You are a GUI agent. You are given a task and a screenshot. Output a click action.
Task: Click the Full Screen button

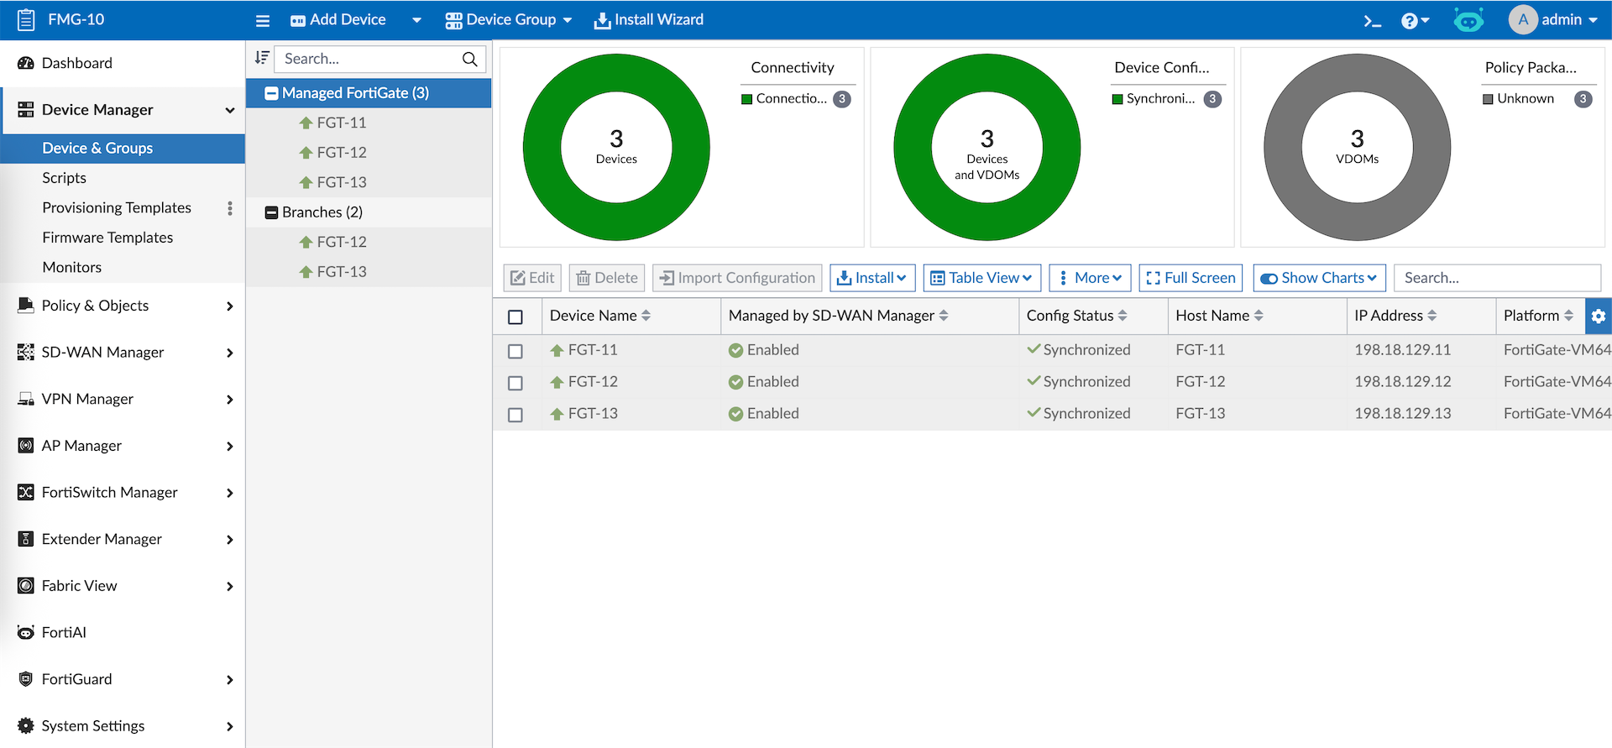tap(1190, 278)
